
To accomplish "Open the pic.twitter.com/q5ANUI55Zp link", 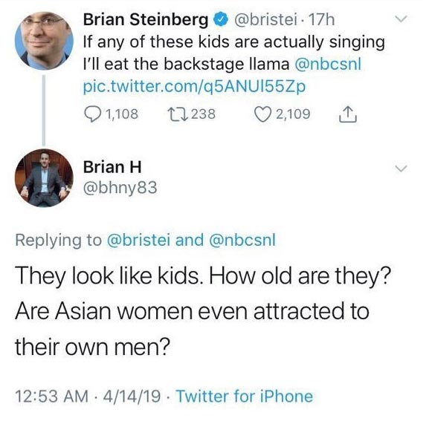I will [194, 87].
